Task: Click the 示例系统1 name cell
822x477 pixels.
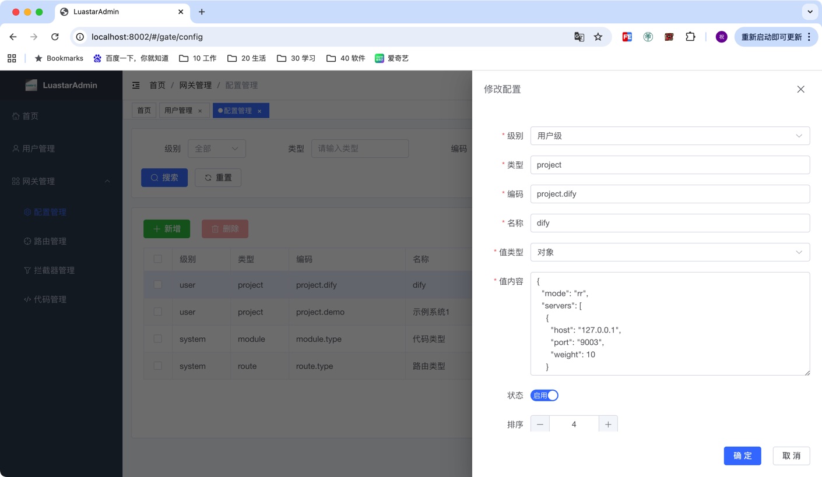Action: tap(431, 312)
